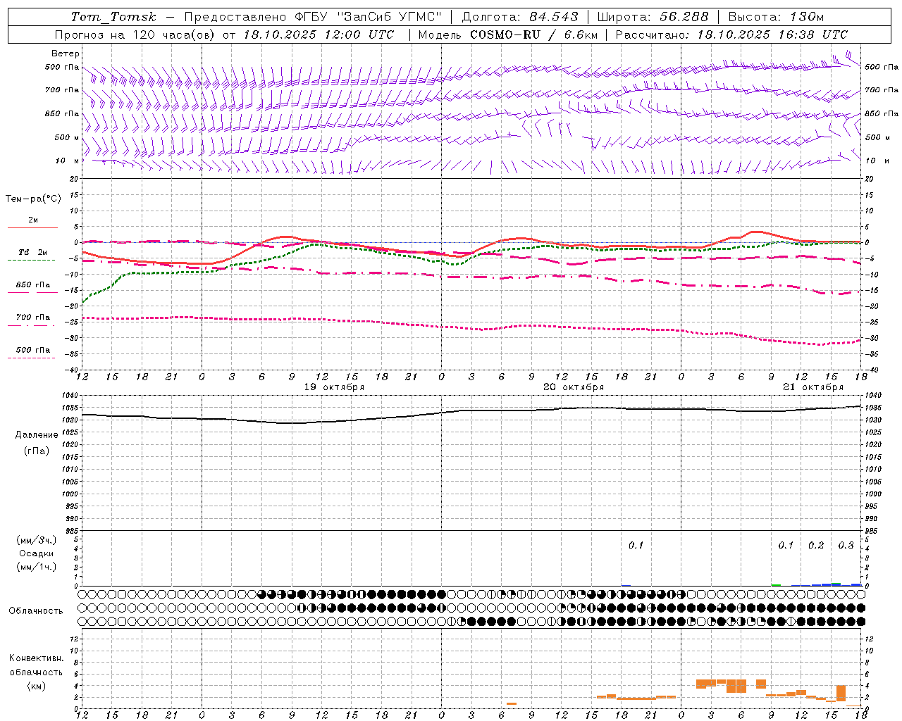Click the precipitation value '0.3'
The height and width of the screenshot is (721, 902).
(846, 545)
